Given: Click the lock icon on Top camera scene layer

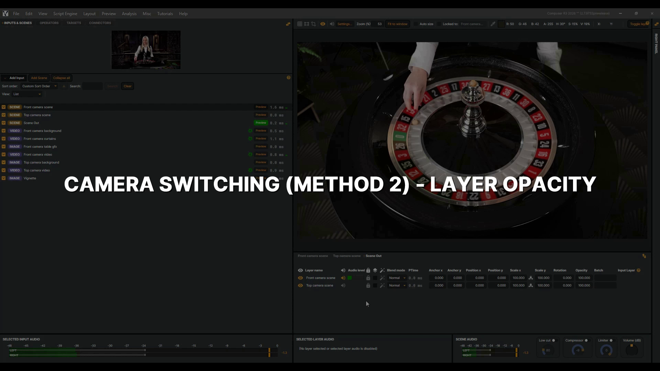Looking at the screenshot, I should [x=368, y=285].
